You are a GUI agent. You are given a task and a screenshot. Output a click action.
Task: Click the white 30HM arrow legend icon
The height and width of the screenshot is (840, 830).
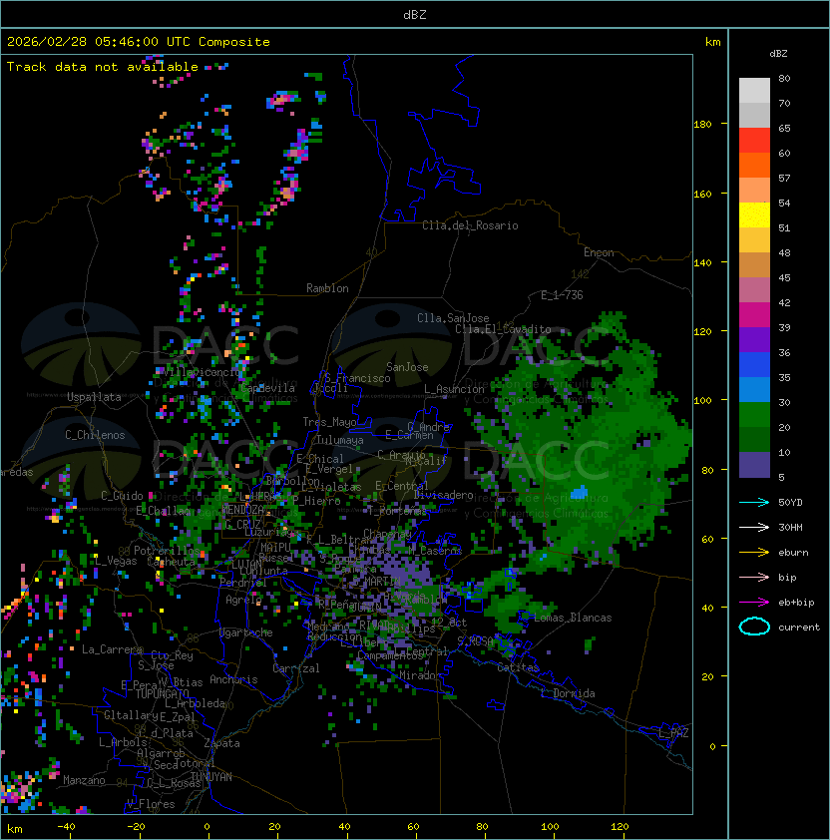[754, 527]
